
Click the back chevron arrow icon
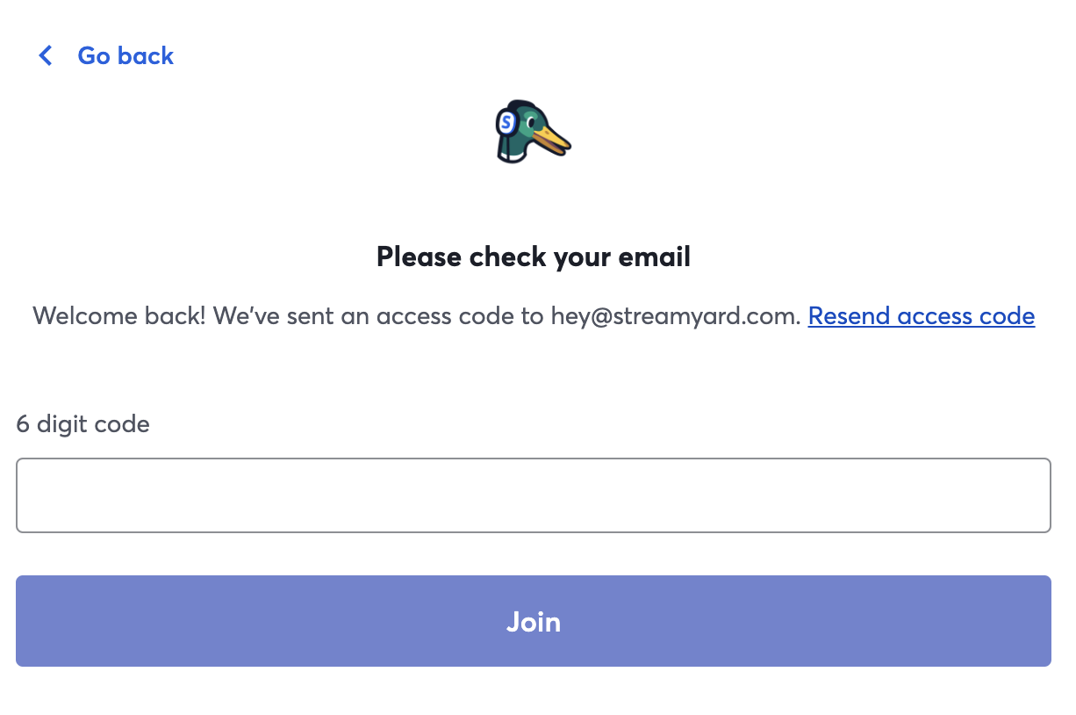click(x=46, y=56)
